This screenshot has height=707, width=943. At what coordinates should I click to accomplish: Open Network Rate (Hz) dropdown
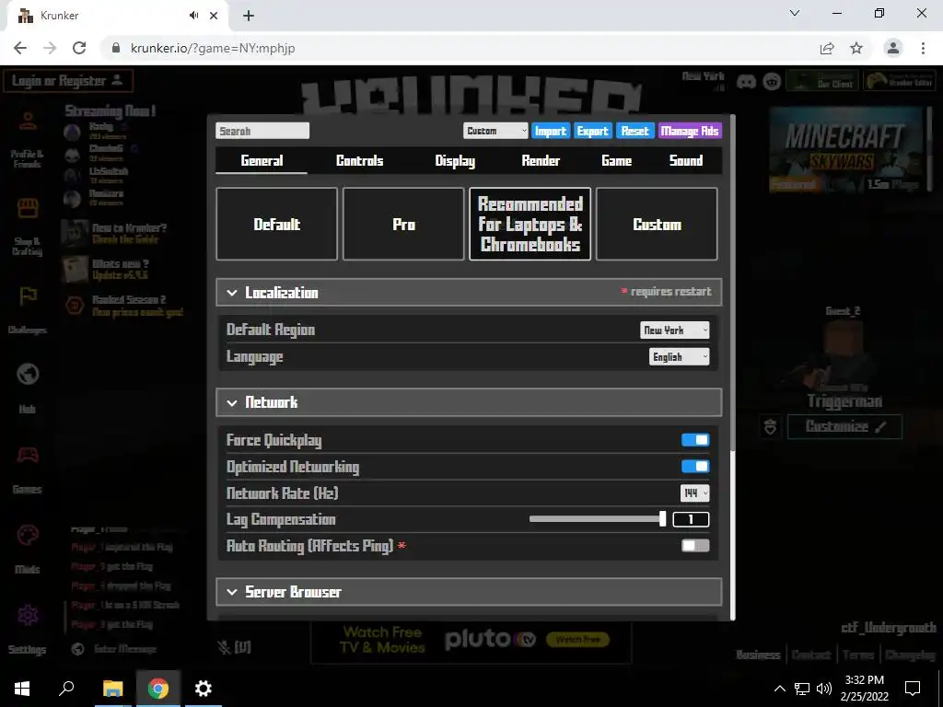tap(694, 493)
